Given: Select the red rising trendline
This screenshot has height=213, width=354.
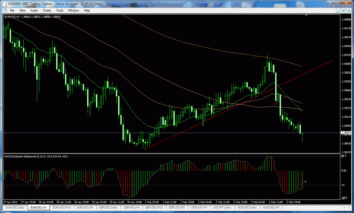Looking at the screenshot, I should click(x=240, y=104).
